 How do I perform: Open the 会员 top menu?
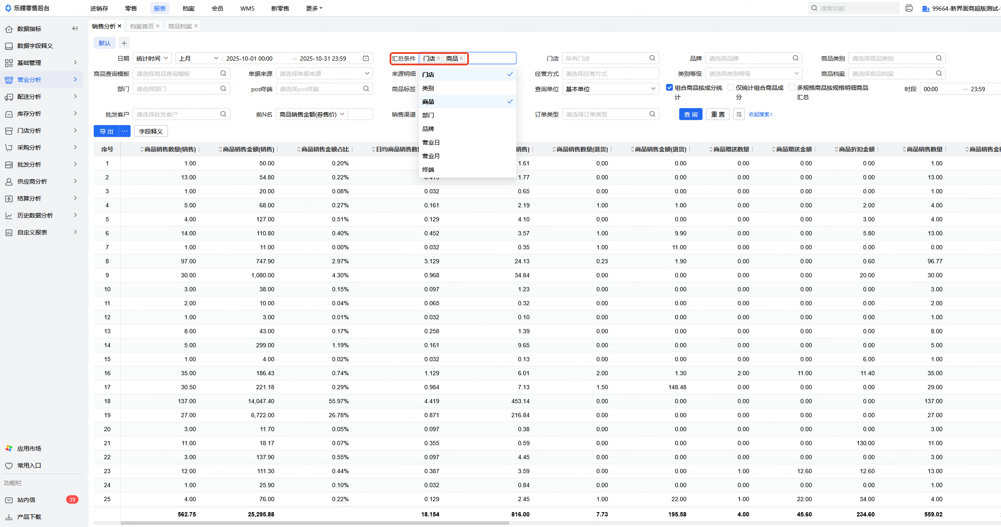pyautogui.click(x=217, y=8)
